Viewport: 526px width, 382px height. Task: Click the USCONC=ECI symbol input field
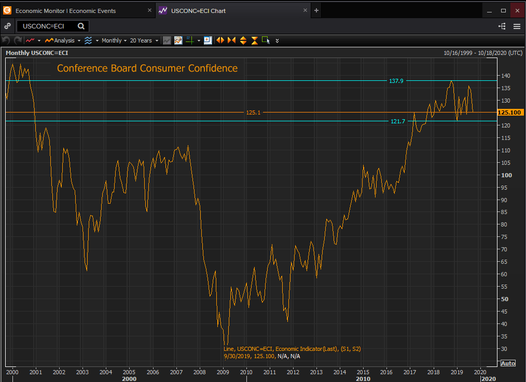point(47,26)
